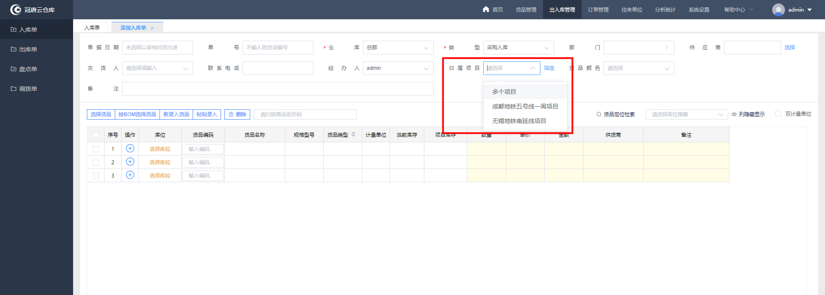Click the 粘贴录入 button
Viewport: 825px width, 295px height.
tap(207, 114)
